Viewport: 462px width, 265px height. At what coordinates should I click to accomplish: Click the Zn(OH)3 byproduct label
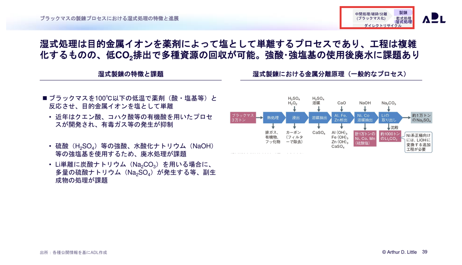[x=340, y=142]
